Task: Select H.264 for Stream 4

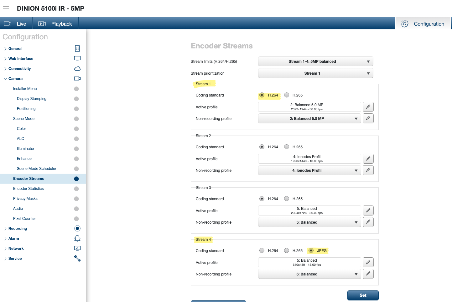Action: tap(262, 250)
